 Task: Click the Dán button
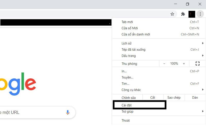195,98
